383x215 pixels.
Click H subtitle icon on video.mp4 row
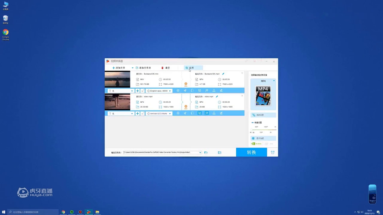[x=142, y=113]
